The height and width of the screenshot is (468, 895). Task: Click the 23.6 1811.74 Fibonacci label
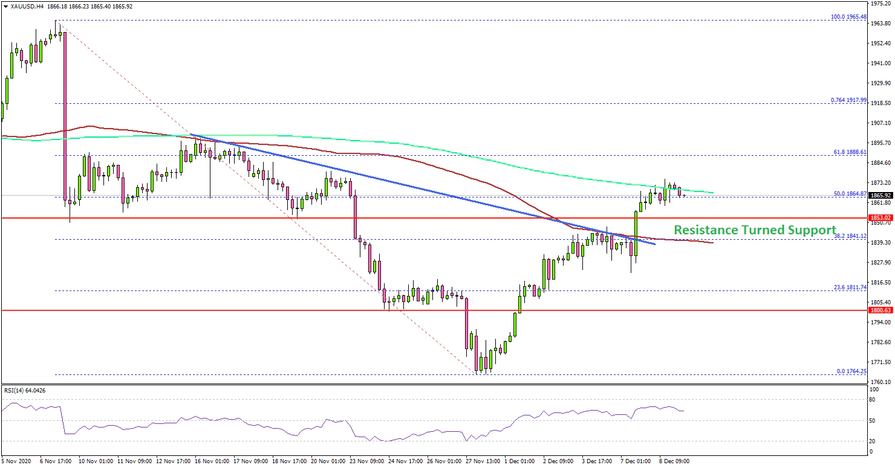point(850,287)
